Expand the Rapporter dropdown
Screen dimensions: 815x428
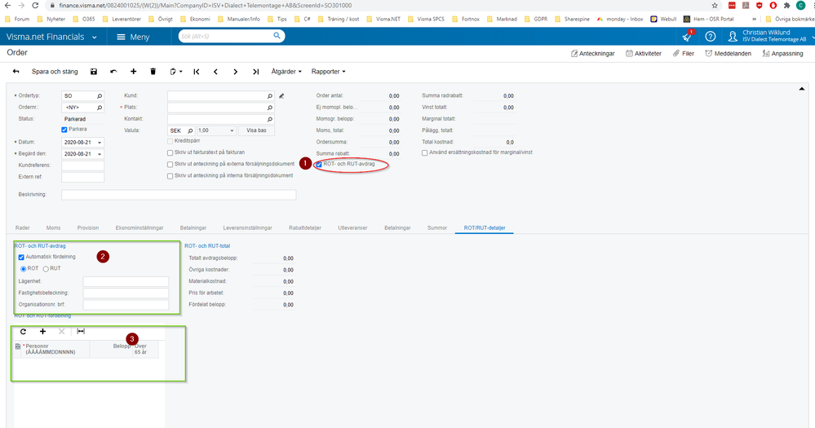pos(328,72)
